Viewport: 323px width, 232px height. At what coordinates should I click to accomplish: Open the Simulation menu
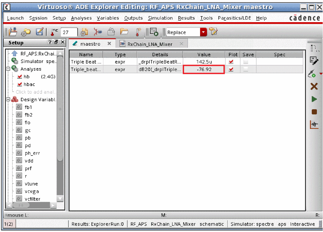pos(160,18)
